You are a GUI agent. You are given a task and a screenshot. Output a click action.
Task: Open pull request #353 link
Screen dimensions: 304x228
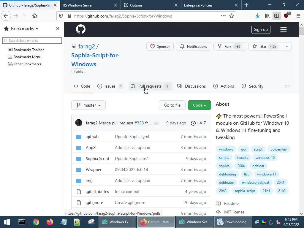click(x=139, y=123)
